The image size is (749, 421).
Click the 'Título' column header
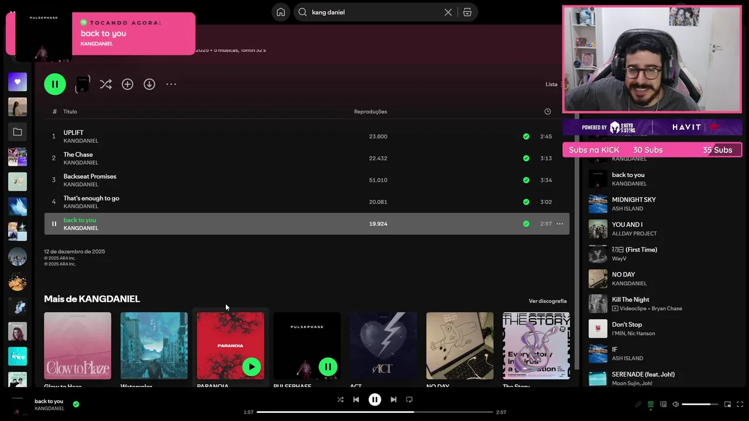70,112
